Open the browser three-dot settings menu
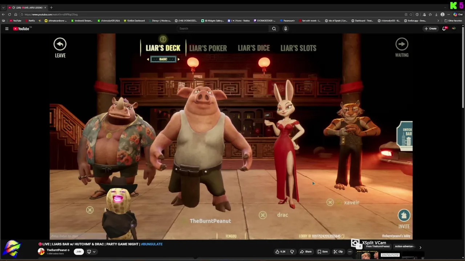Image resolution: width=465 pixels, height=261 pixels. point(449,14)
